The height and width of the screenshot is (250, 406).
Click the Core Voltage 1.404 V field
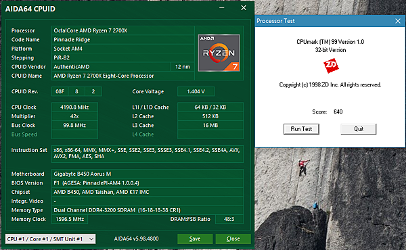[x=196, y=91]
